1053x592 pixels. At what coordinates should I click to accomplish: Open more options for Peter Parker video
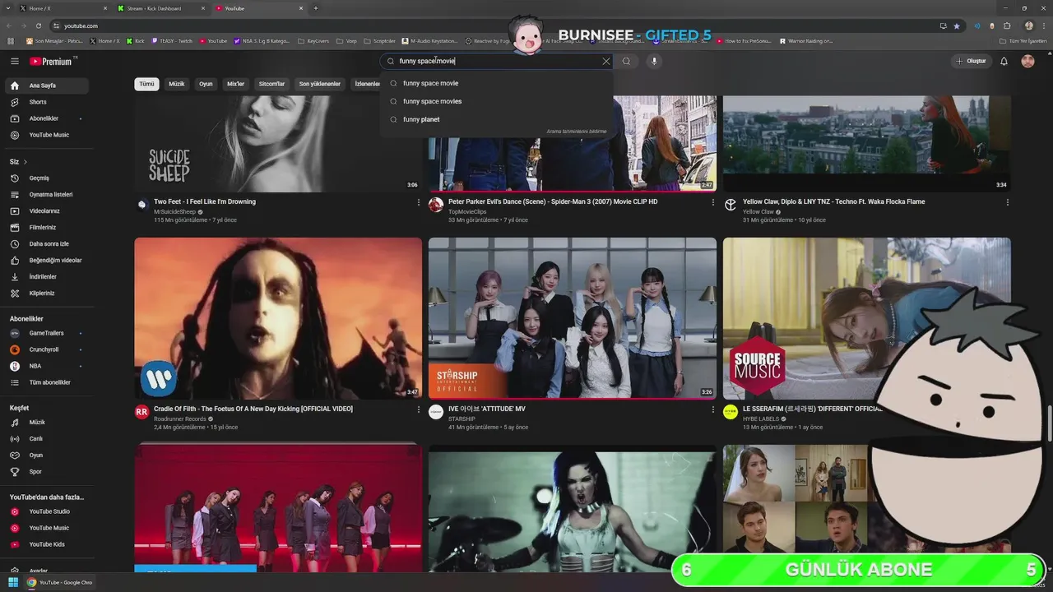[713, 202]
